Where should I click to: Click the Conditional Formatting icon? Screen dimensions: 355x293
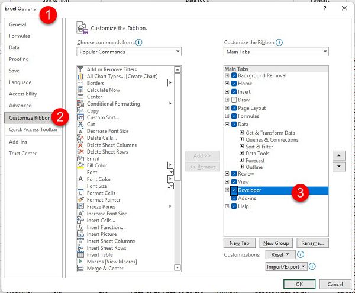click(x=80, y=103)
